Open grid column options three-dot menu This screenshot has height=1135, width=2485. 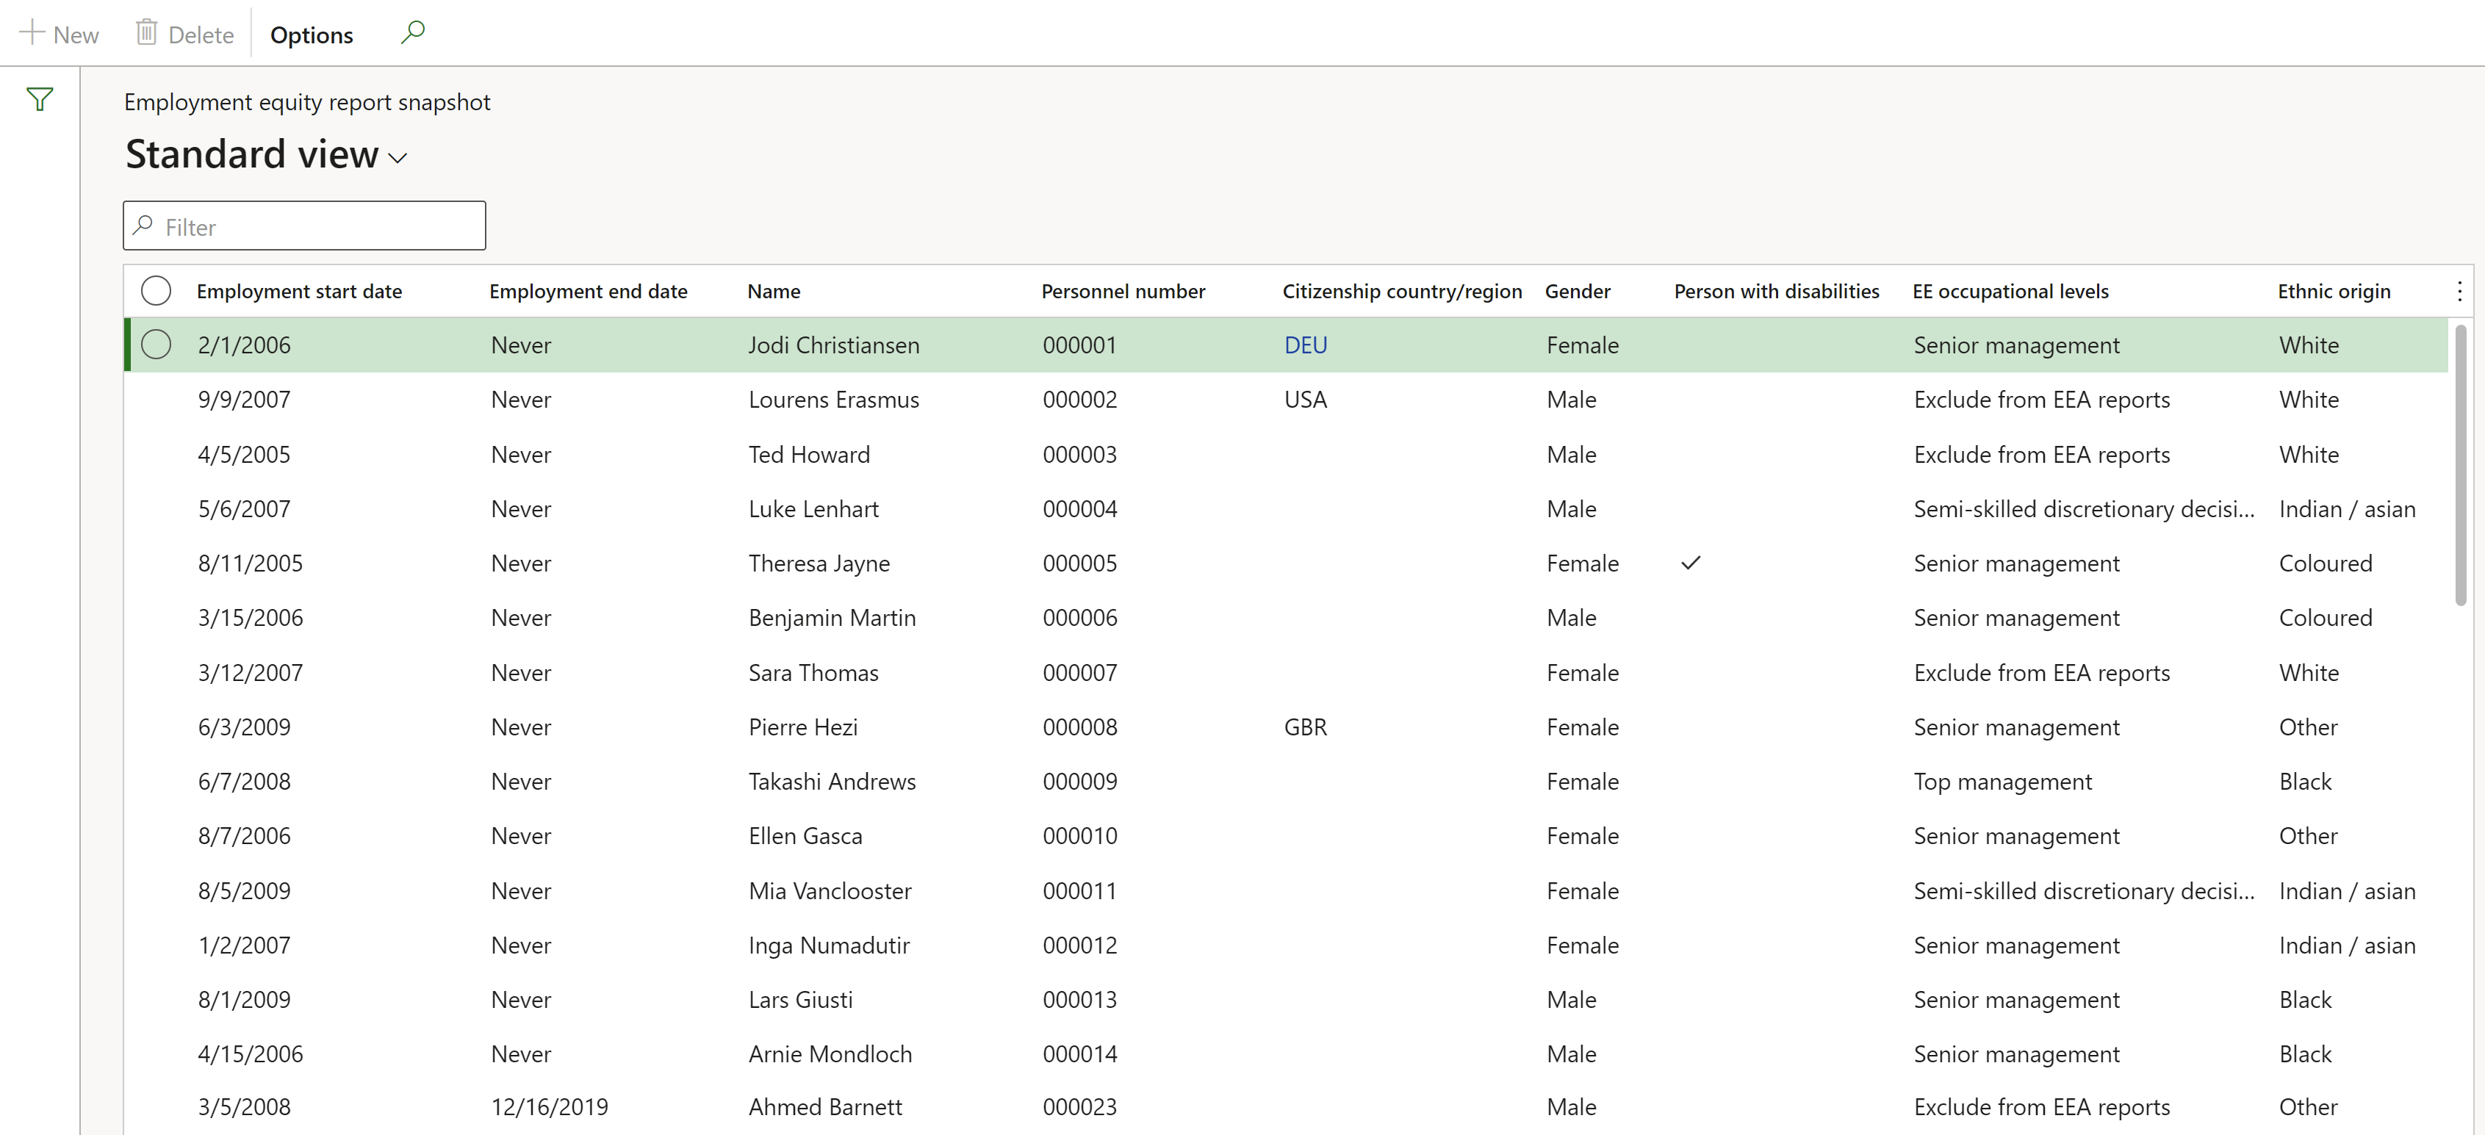click(2459, 291)
